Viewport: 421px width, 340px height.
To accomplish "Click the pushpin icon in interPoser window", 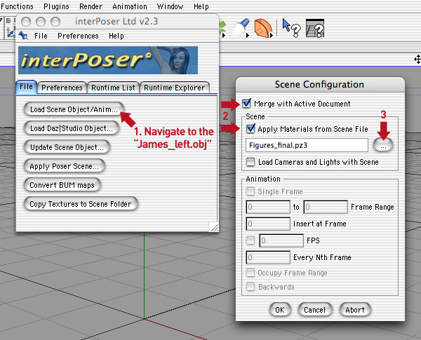I will 24,36.
